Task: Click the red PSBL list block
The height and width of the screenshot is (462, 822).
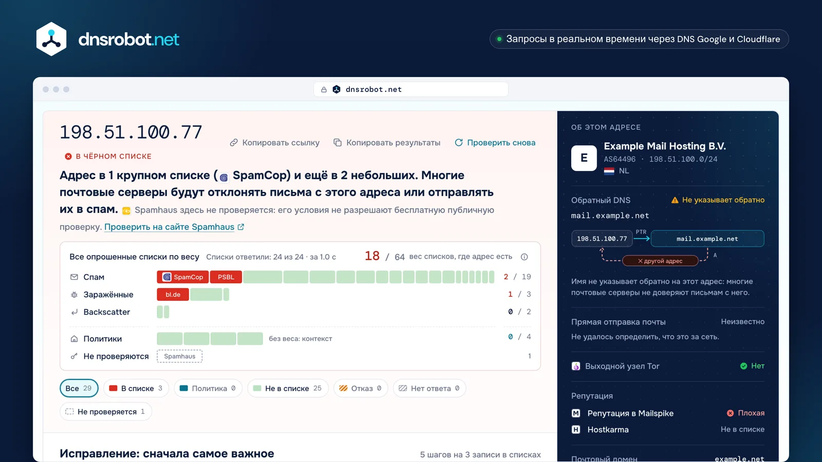Action: pos(226,277)
